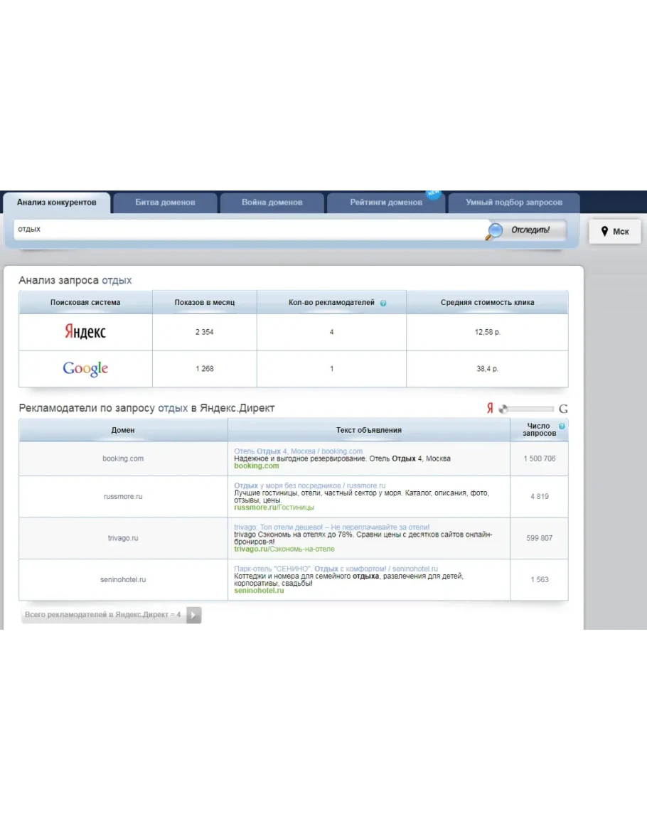Click the russmore.ru/Гостиницы green ad link

(274, 508)
